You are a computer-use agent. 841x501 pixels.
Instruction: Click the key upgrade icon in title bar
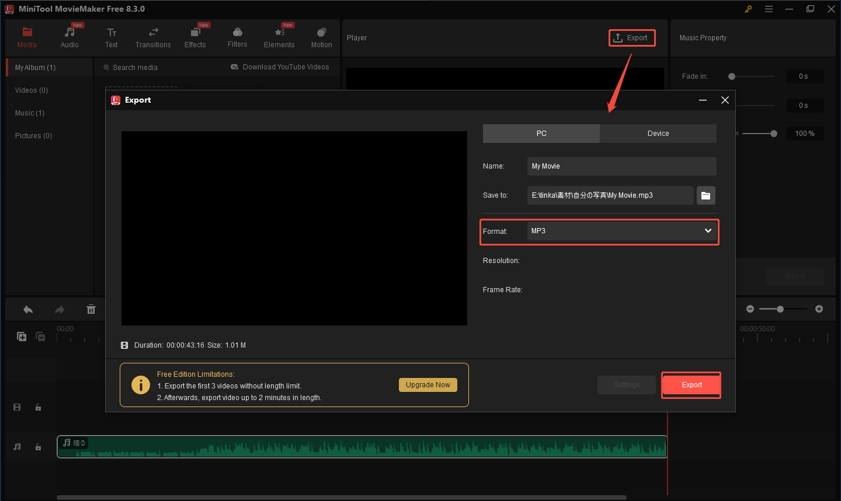click(x=748, y=9)
